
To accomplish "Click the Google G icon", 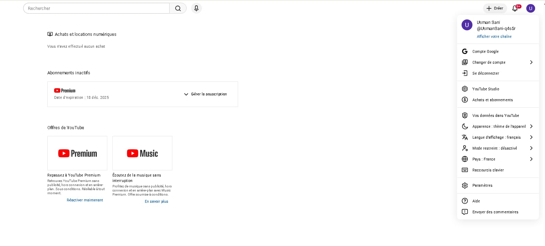I will coord(465,51).
